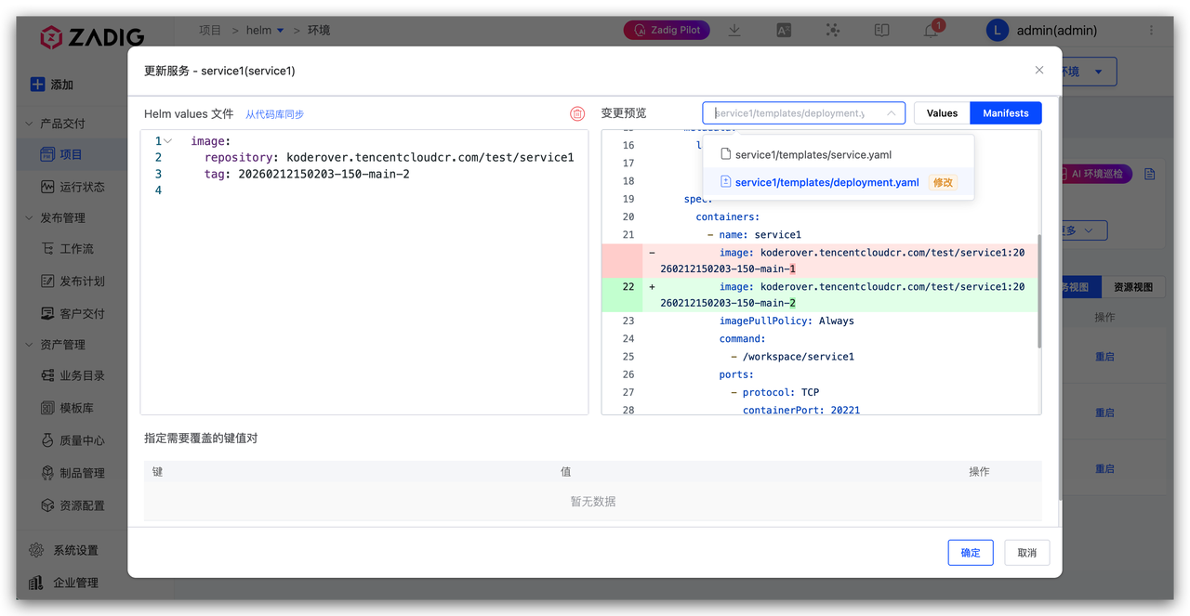1190x616 pixels.
Task: Click the red delete values icon
Action: [x=577, y=113]
